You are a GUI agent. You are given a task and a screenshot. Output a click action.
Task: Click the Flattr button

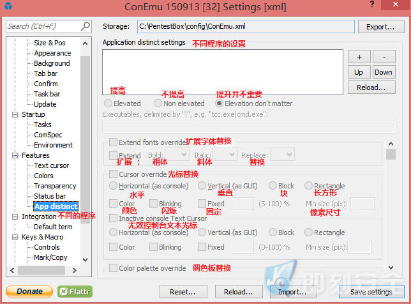75,291
